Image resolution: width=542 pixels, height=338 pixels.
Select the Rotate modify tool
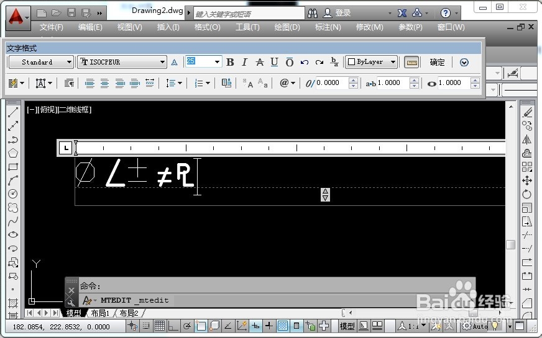click(527, 194)
